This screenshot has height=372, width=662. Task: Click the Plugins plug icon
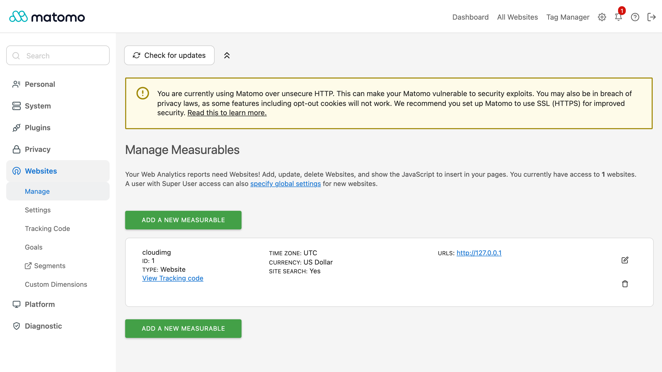pos(16,128)
